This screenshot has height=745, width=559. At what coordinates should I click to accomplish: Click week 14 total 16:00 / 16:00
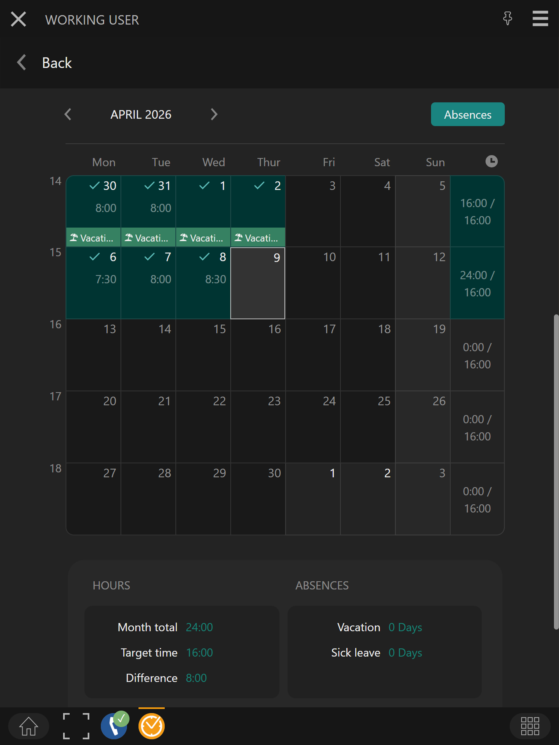pyautogui.click(x=477, y=212)
